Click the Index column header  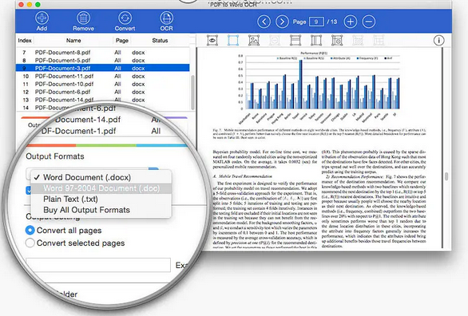(x=25, y=41)
